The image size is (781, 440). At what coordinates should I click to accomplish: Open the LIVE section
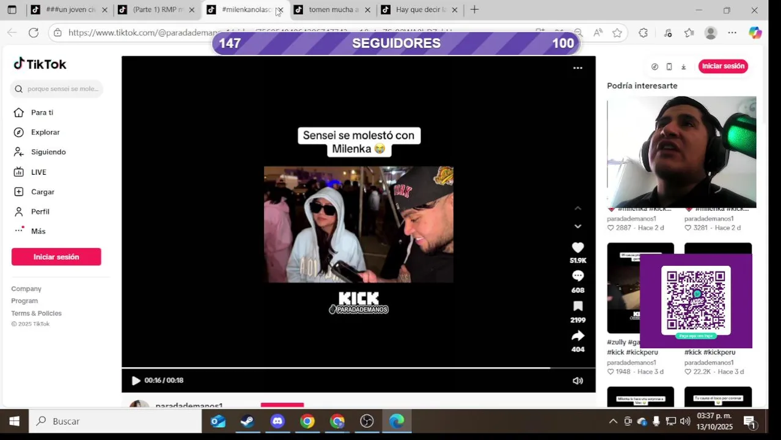click(38, 172)
